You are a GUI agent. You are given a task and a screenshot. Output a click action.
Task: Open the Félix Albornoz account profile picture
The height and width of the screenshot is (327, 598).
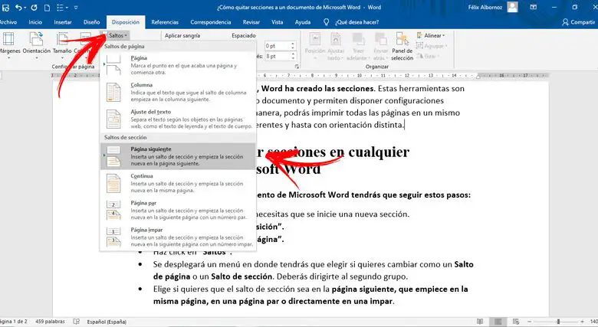(x=512, y=7)
